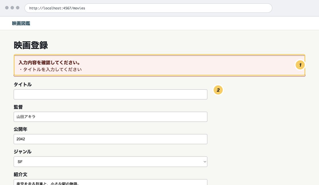Click the first gray window dot
The height and width of the screenshot is (185, 319).
[7, 8]
